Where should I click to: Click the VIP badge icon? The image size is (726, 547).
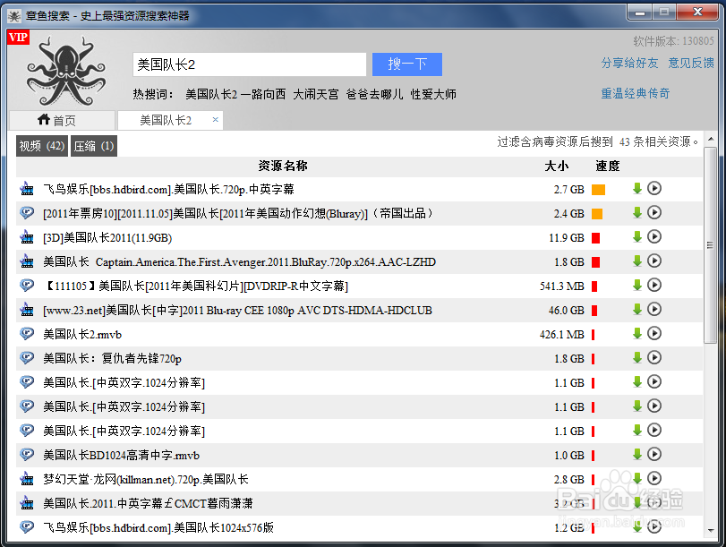click(x=19, y=38)
